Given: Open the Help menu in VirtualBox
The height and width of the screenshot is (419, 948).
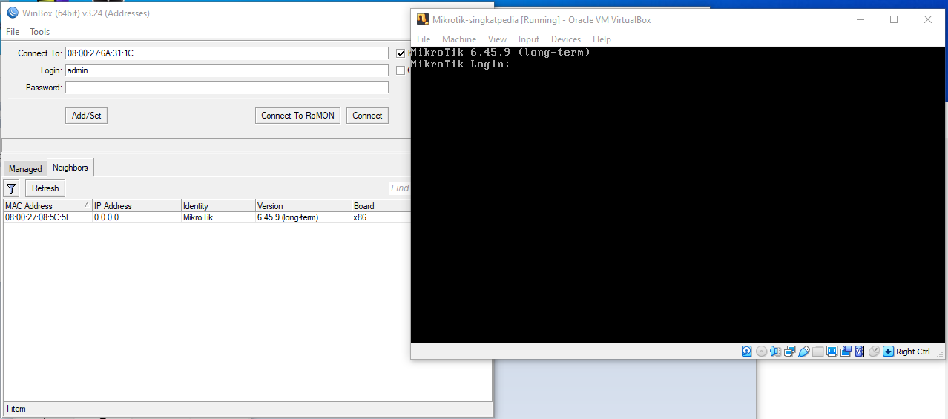Looking at the screenshot, I should point(602,39).
